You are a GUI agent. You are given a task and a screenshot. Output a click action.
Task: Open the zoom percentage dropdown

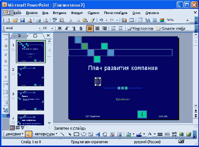(x=188, y=20)
